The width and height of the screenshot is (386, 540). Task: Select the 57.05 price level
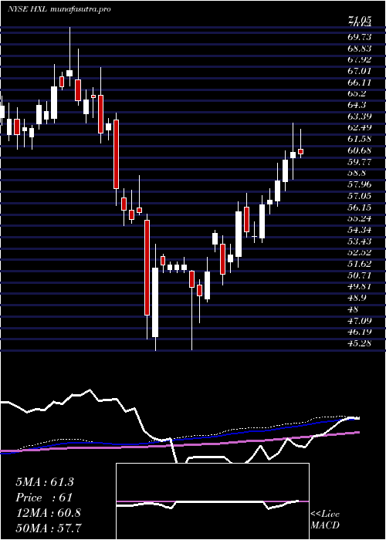[360, 196]
